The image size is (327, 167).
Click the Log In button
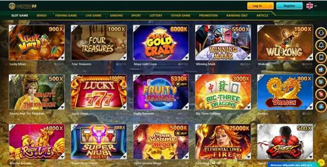coord(260,6)
